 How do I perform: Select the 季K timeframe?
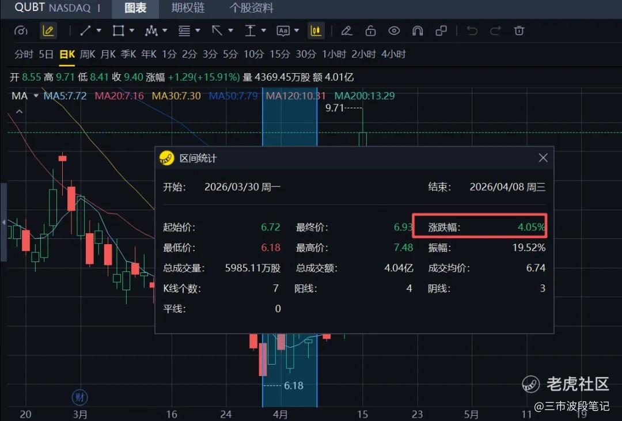pos(128,54)
